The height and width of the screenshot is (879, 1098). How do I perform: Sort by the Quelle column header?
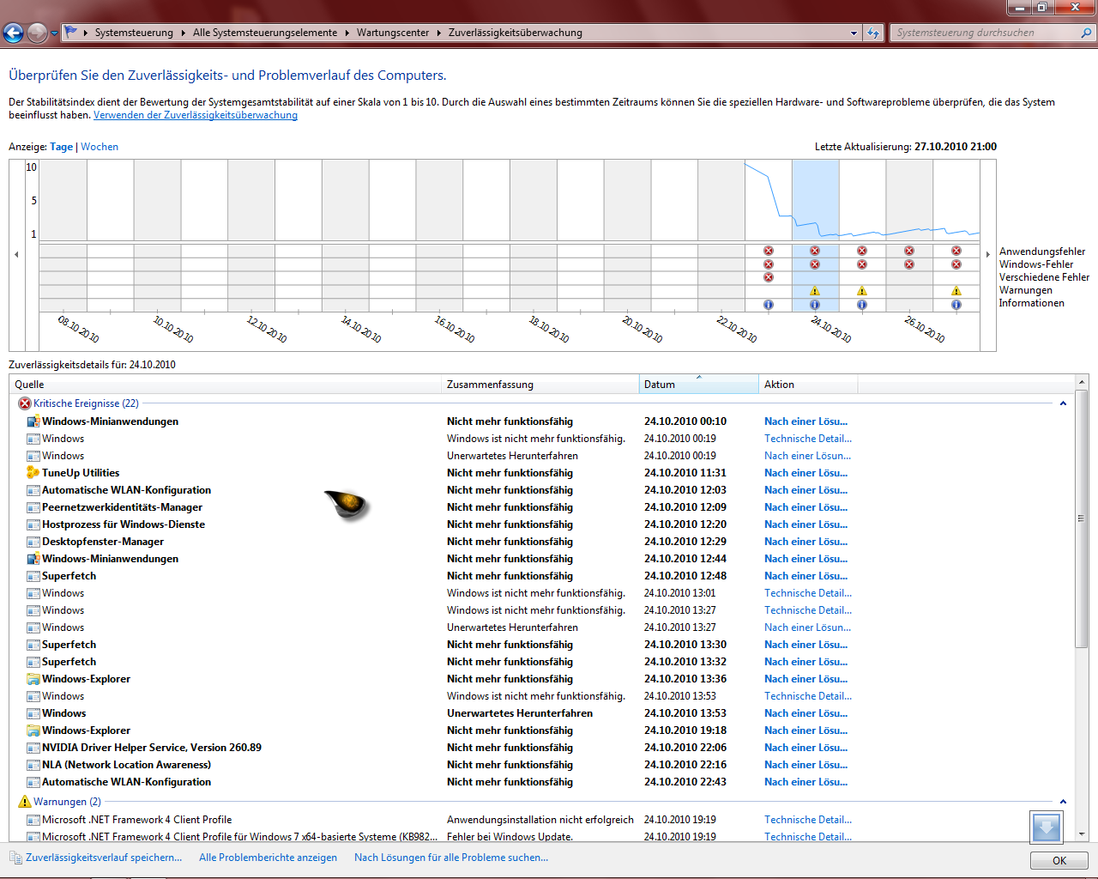[226, 385]
